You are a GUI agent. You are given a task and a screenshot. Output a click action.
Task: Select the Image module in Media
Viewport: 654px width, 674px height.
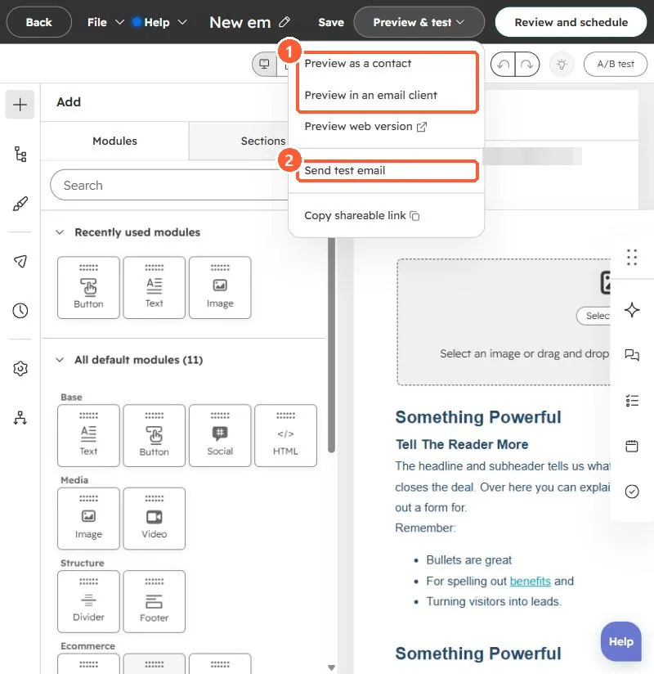click(88, 519)
